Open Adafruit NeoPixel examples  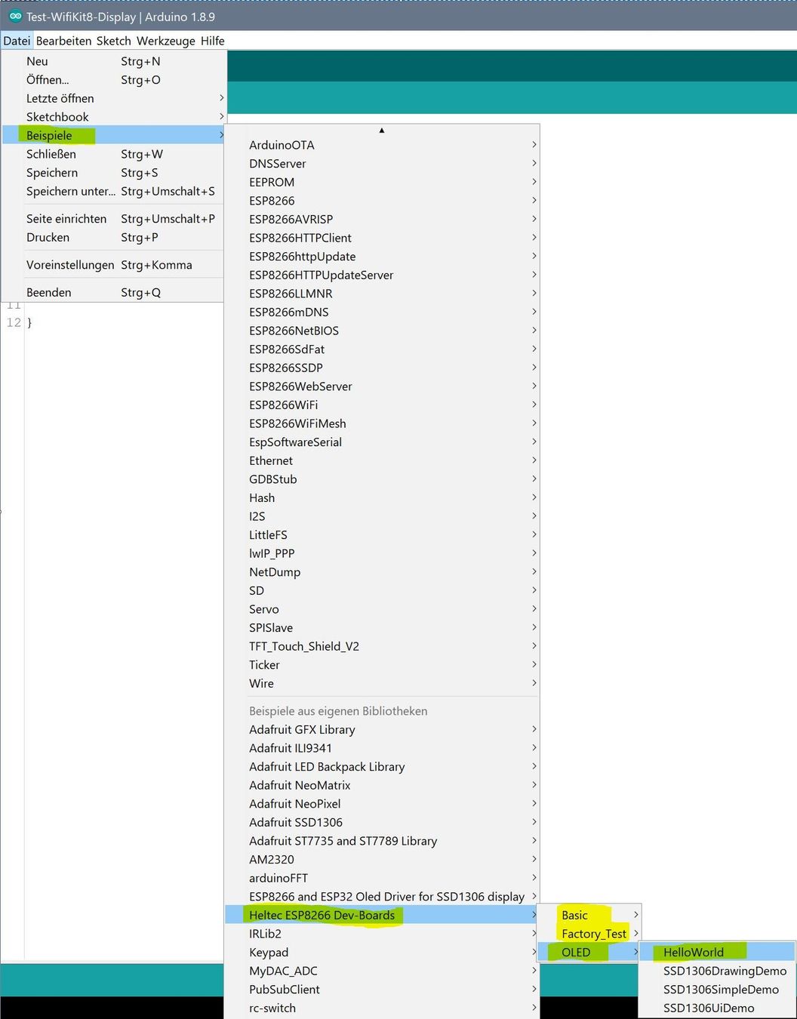[383, 804]
